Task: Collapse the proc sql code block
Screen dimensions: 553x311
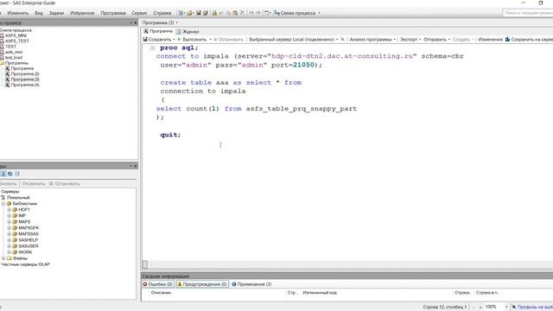Action: coord(152,48)
